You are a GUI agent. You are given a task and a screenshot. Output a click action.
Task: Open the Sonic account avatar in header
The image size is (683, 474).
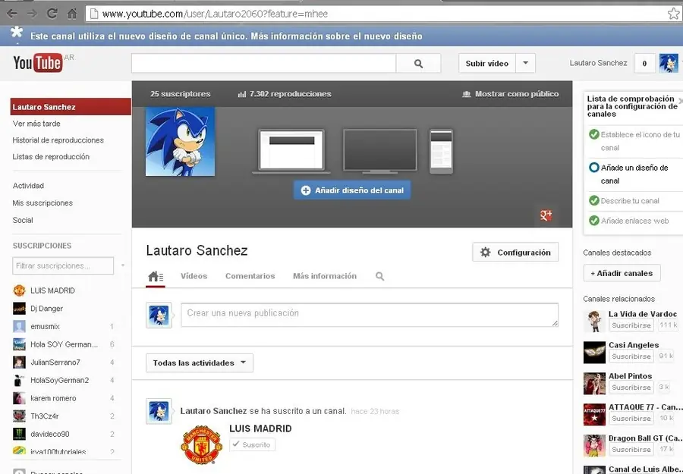pos(669,63)
